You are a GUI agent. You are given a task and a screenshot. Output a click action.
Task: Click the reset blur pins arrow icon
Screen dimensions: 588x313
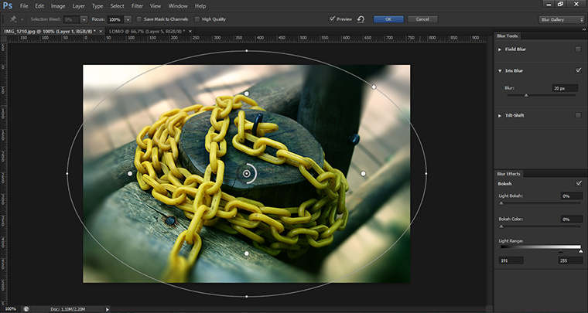361,19
